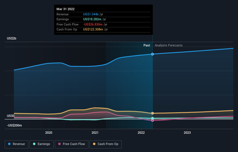Toggle the Cash From Op legend button
This screenshot has height=152, width=238.
coord(106,144)
